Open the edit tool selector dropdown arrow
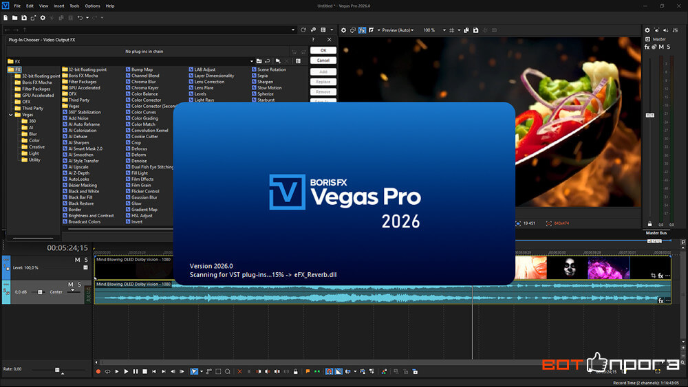Image resolution: width=688 pixels, height=387 pixels. point(202,372)
